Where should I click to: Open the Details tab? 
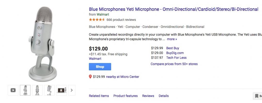tap(164, 96)
